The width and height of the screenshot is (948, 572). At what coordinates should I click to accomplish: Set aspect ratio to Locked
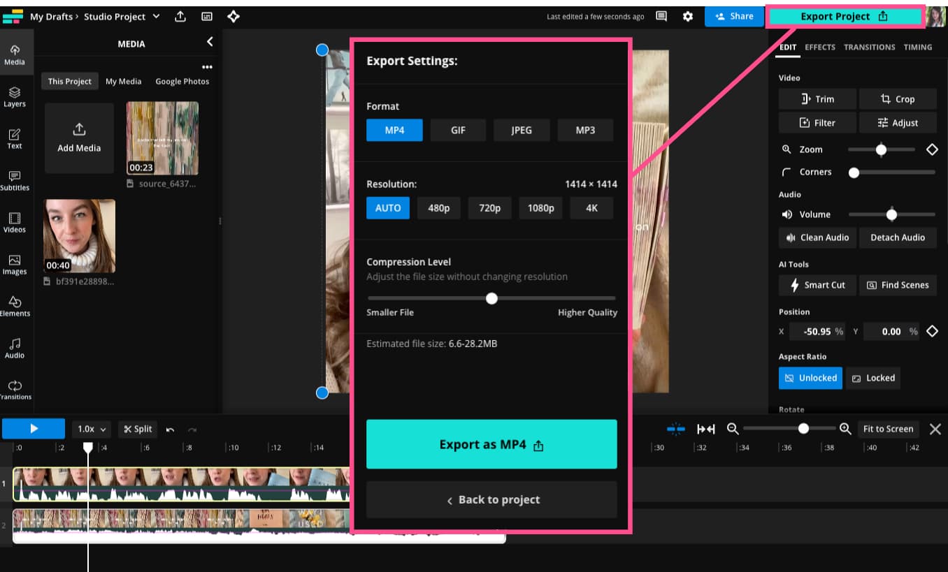pos(873,378)
